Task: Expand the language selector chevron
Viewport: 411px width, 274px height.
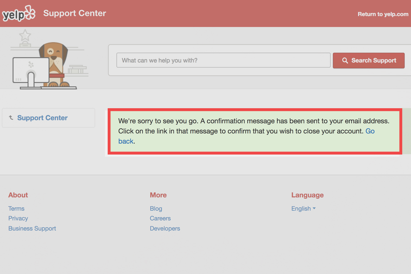Action: (x=314, y=209)
